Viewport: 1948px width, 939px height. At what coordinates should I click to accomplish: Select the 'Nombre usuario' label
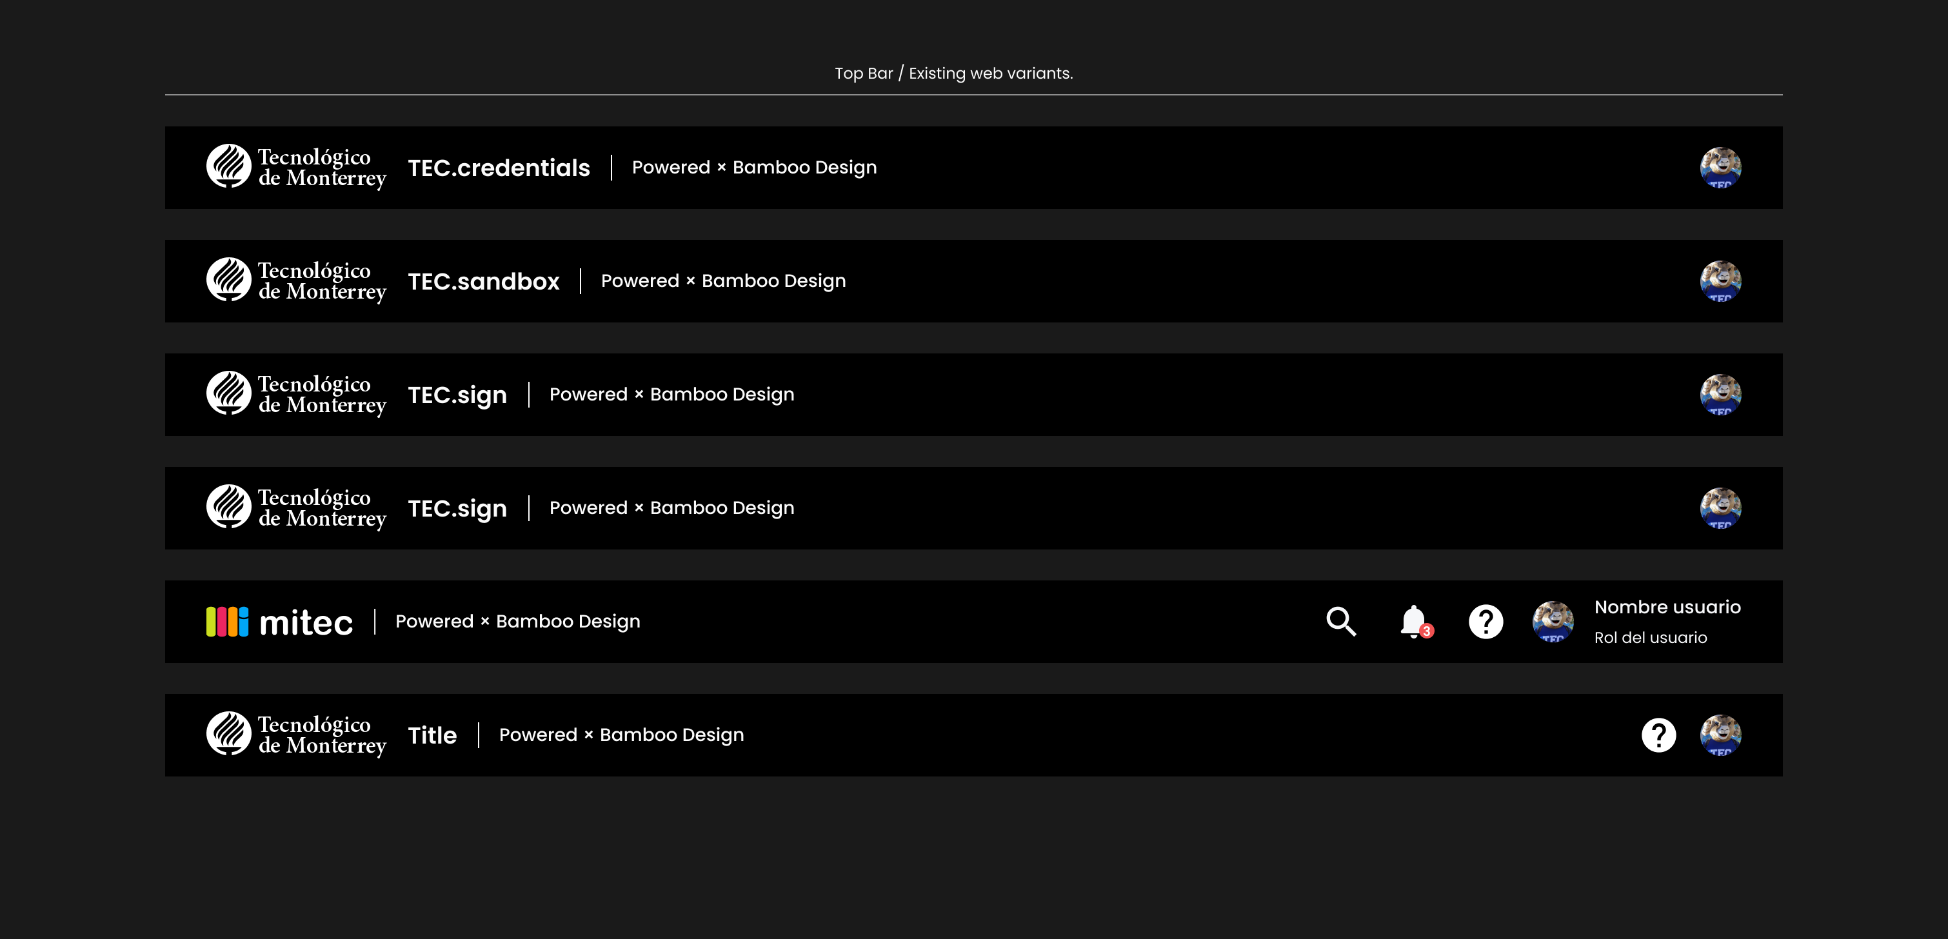point(1667,607)
